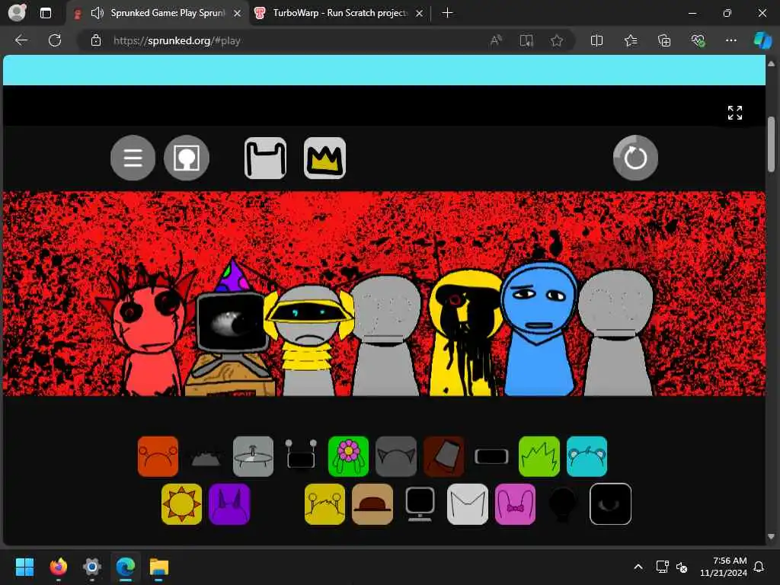This screenshot has width=780, height=585.
Task: Open the Windows Start menu
Action: click(24, 567)
